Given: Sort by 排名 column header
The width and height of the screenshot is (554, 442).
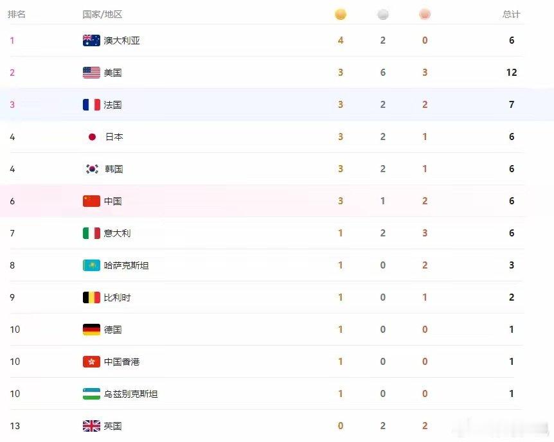Looking at the screenshot, I should [x=17, y=15].
